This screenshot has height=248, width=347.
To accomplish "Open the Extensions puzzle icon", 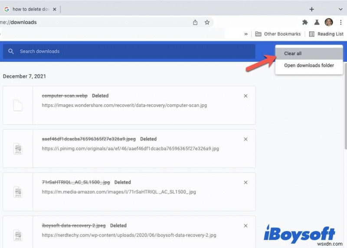I will pyautogui.click(x=305, y=22).
